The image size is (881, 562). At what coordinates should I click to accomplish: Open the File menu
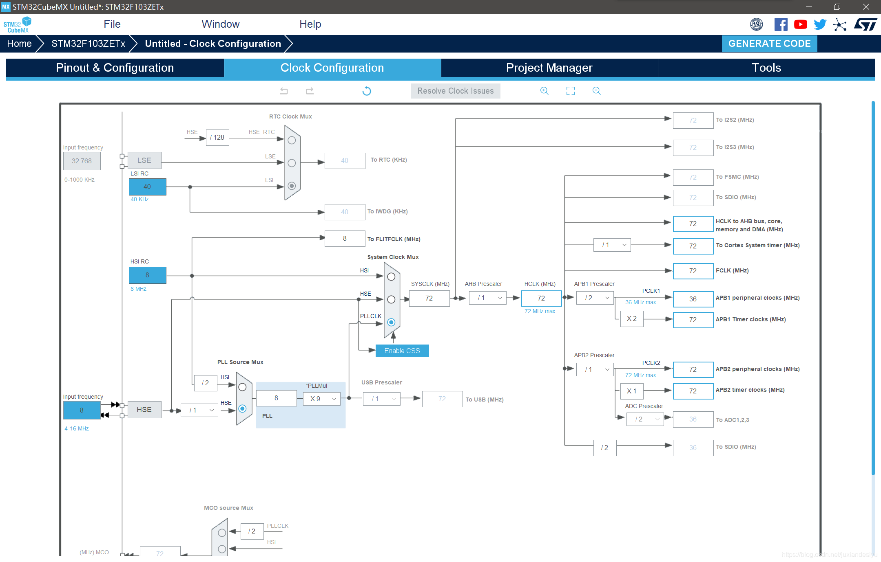(112, 24)
